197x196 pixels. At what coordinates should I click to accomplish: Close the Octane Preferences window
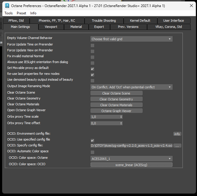191,6
